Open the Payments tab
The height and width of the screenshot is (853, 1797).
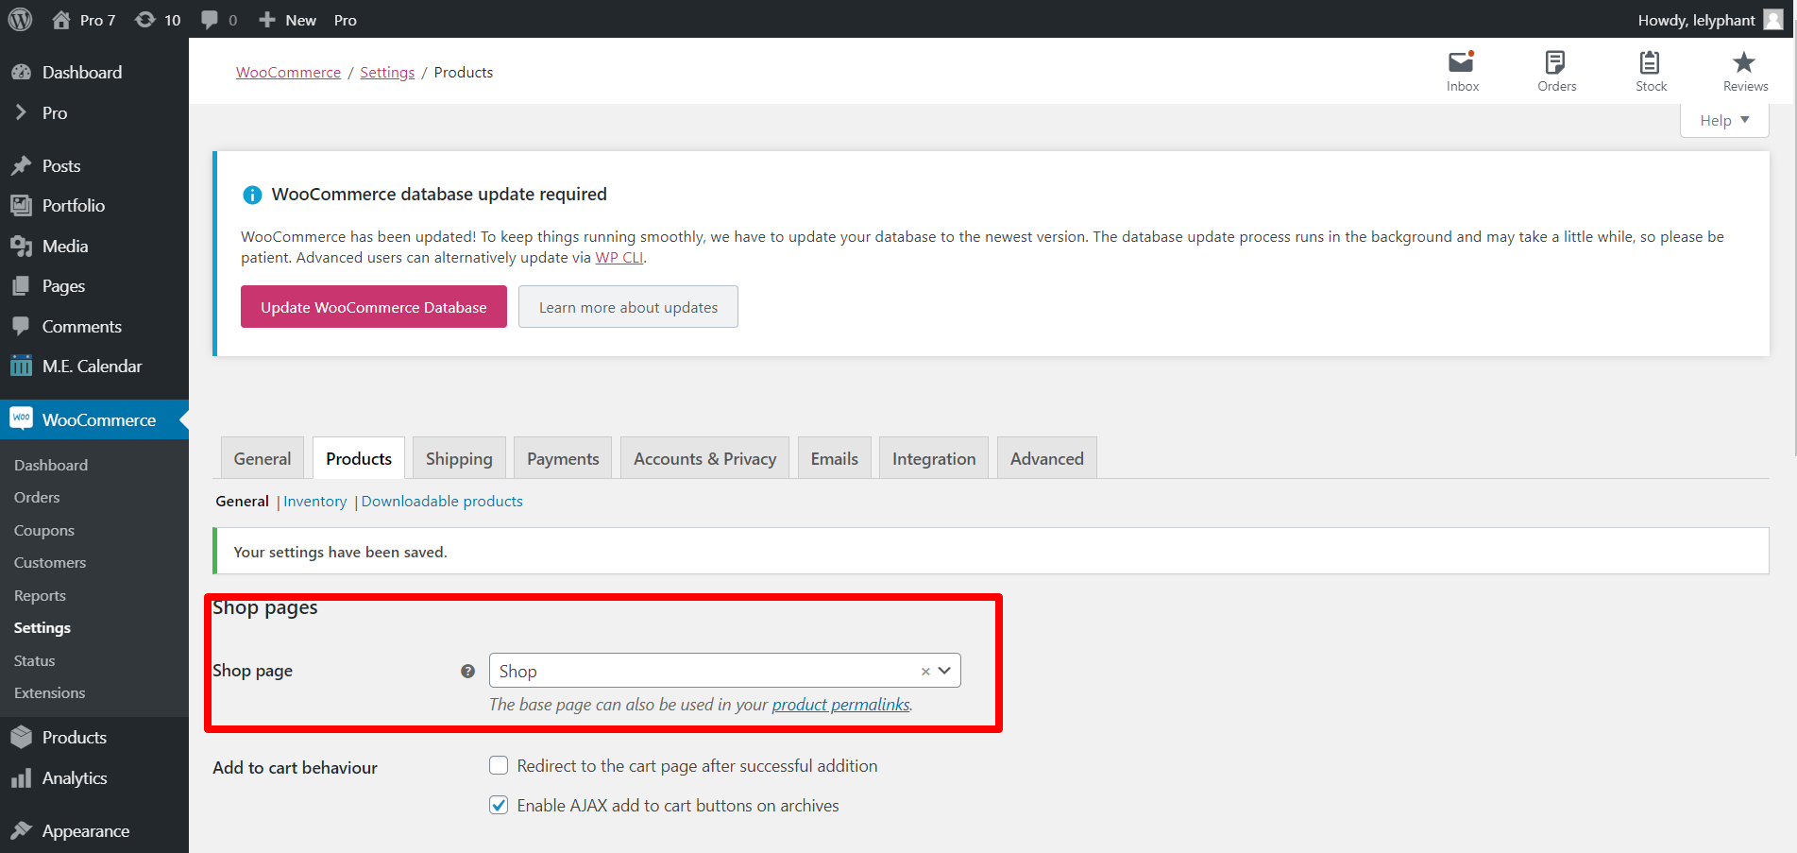(563, 458)
